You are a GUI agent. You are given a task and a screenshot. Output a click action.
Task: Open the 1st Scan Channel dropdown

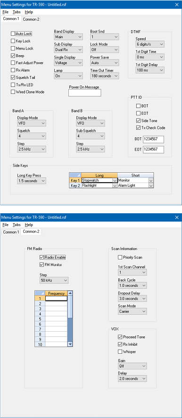(132, 272)
